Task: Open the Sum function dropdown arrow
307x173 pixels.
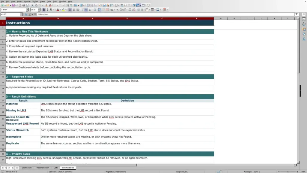Action: pos(32,14)
